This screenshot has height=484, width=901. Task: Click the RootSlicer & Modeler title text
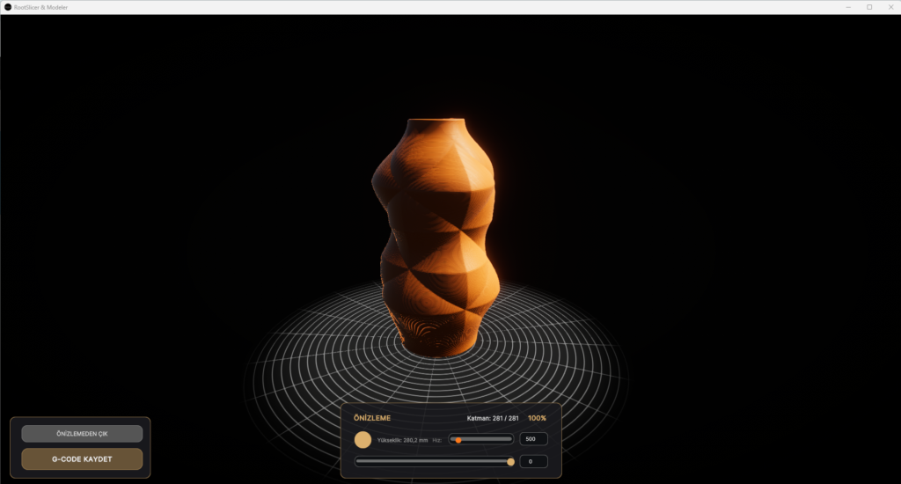(x=40, y=7)
